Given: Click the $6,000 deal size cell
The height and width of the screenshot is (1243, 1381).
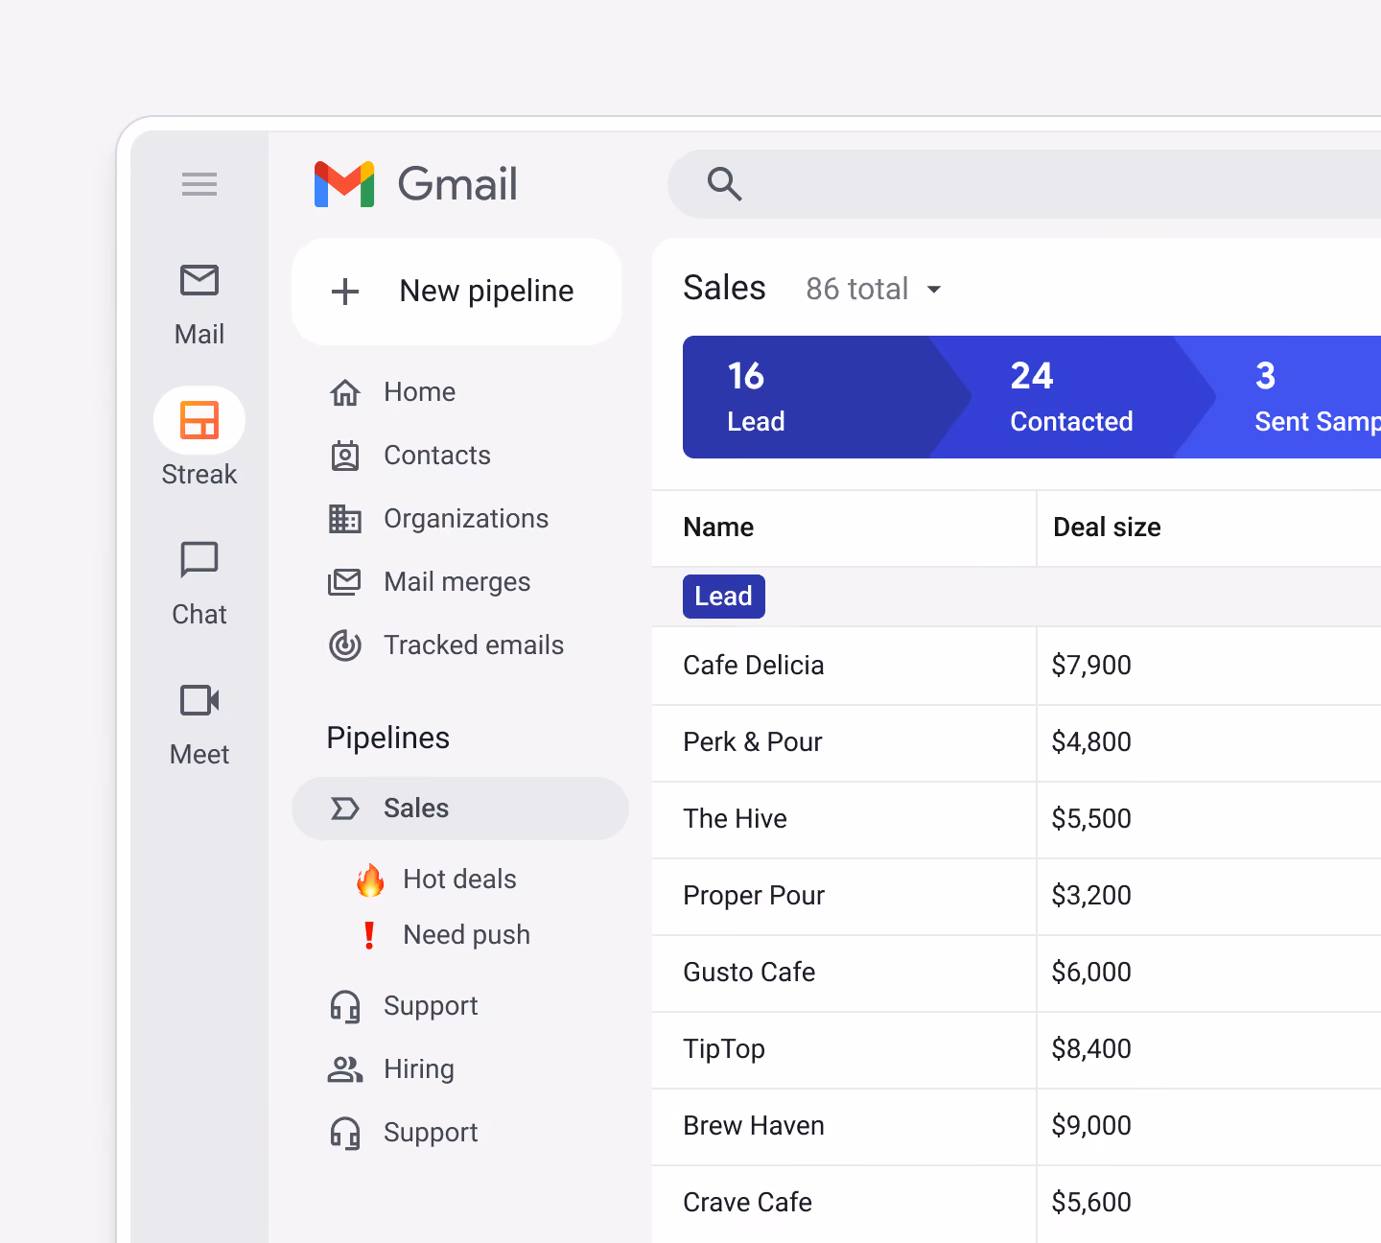Looking at the screenshot, I should click(x=1209, y=973).
